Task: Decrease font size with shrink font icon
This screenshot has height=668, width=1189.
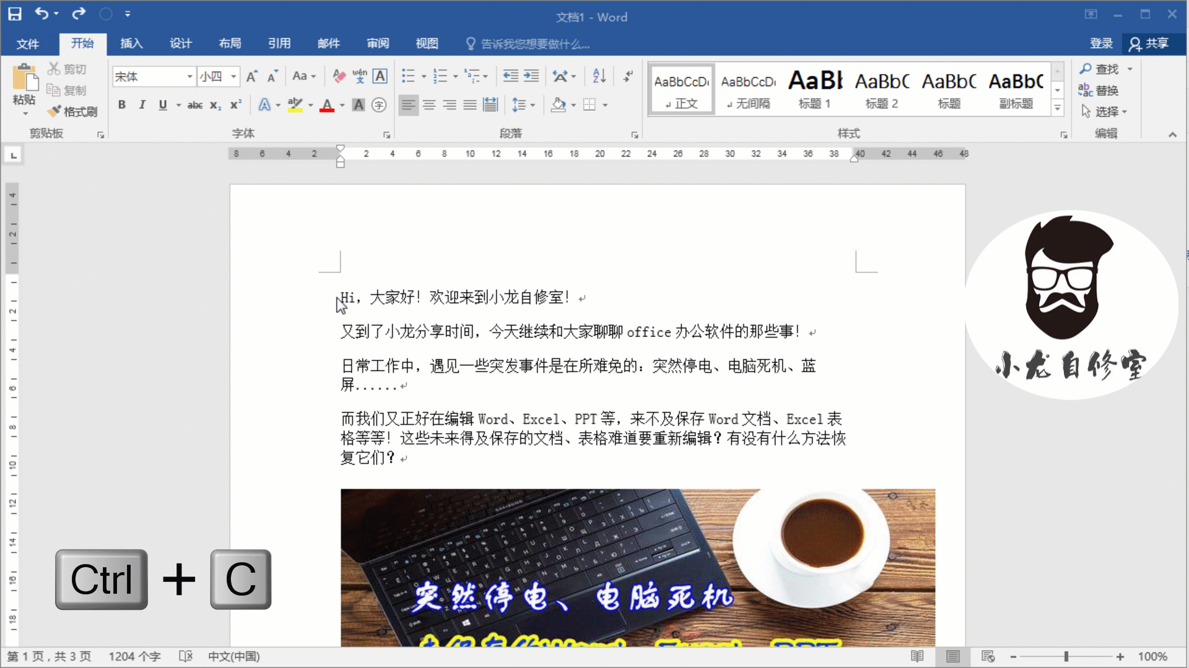Action: point(272,76)
